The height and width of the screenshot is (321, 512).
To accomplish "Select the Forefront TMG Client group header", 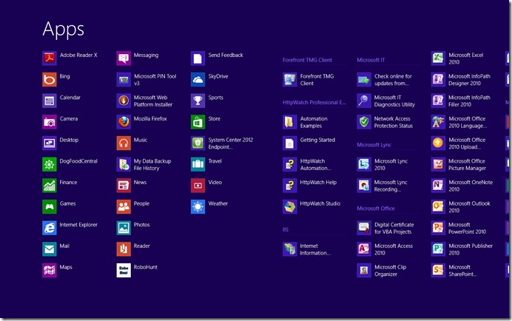I will pos(307,60).
